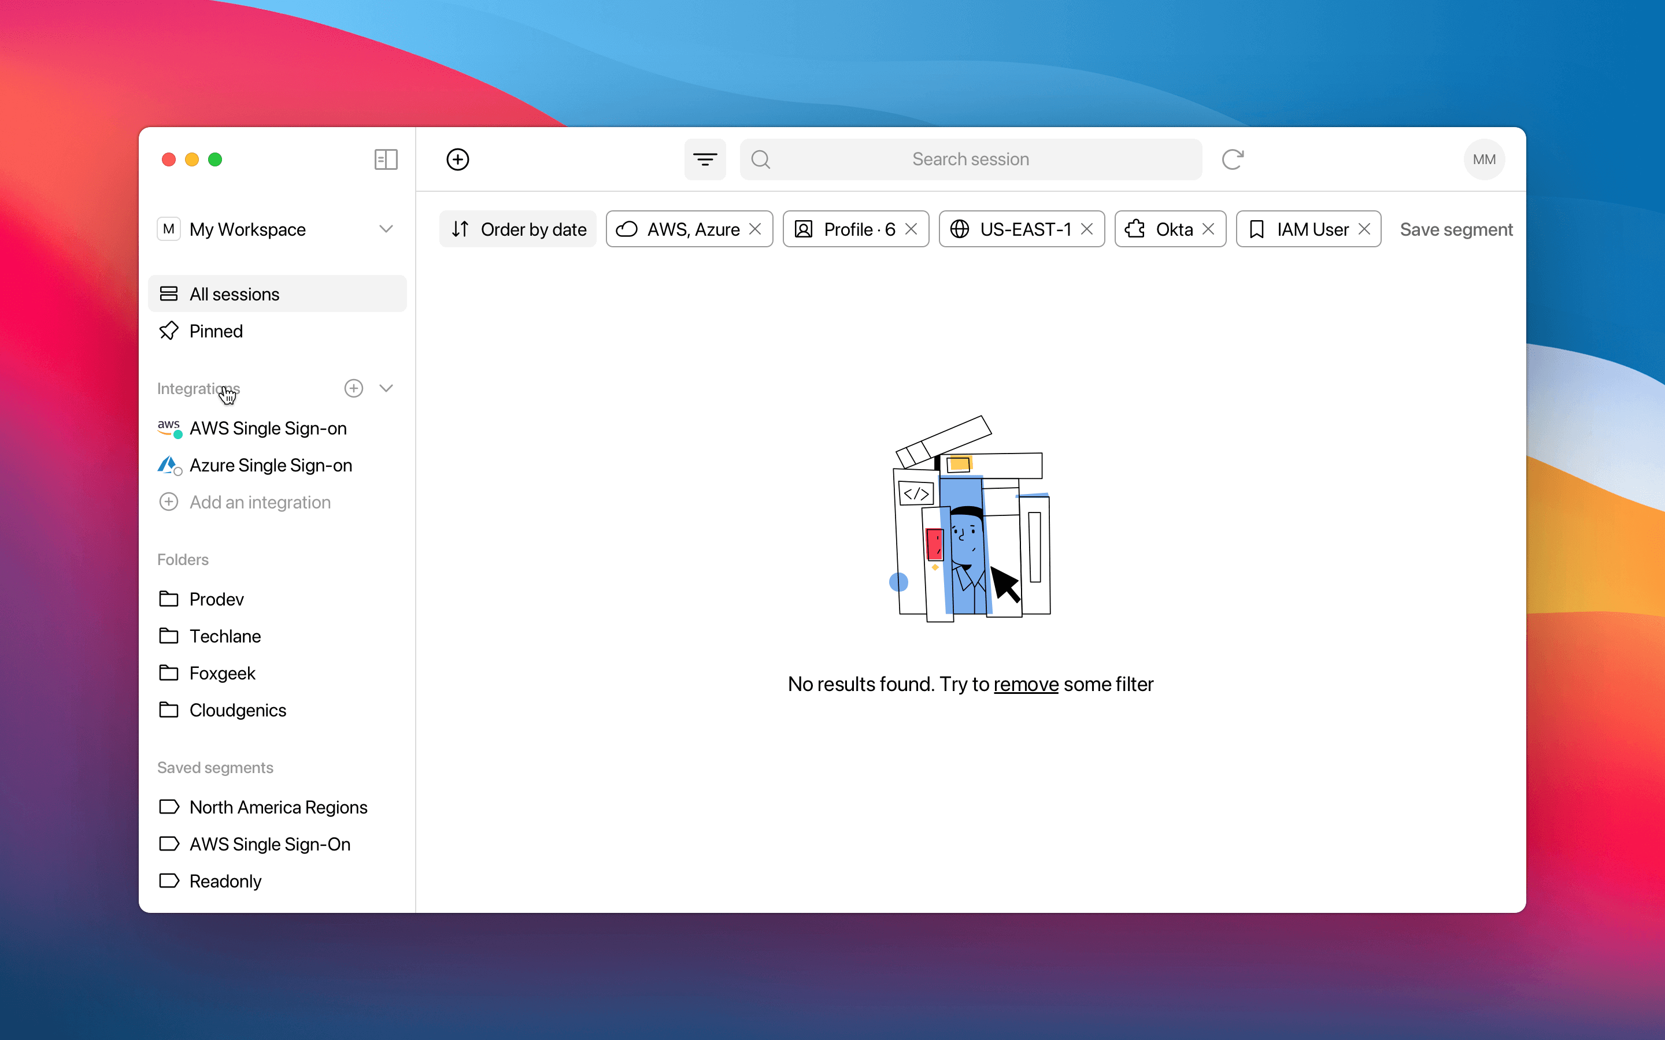Remove the Profile 6 filter
The width and height of the screenshot is (1665, 1040).
(911, 229)
